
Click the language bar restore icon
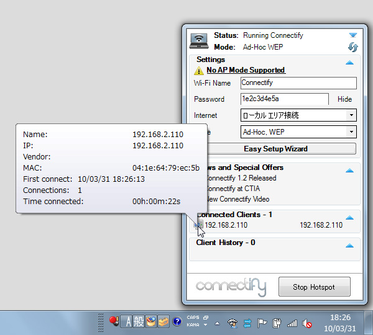coord(206,318)
